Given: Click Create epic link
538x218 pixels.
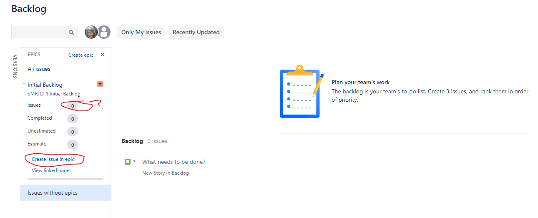Looking at the screenshot, I should (81, 55).
